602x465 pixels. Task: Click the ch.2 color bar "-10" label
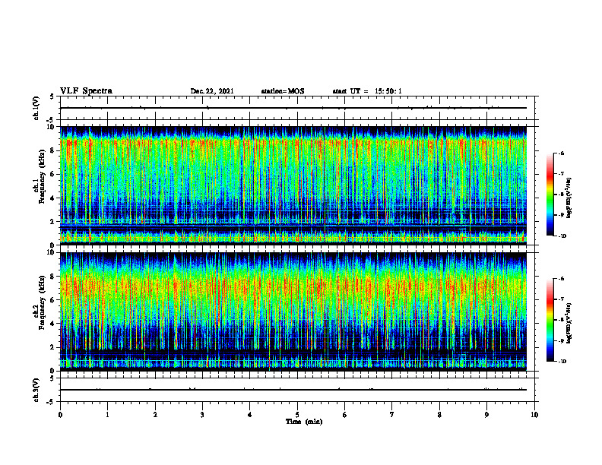coord(562,362)
